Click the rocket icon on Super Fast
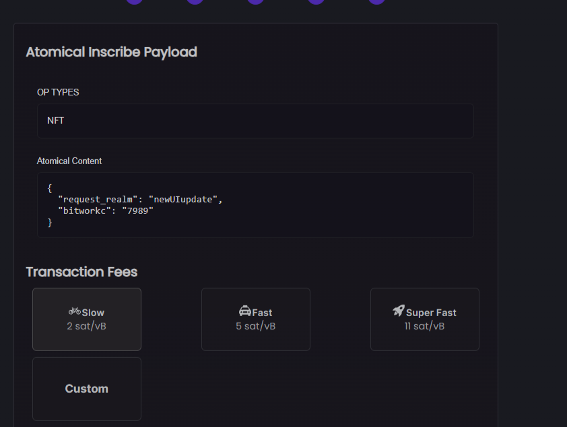 399,311
